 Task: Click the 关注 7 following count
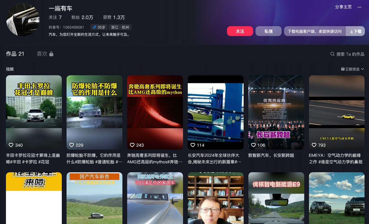[x=55, y=18]
